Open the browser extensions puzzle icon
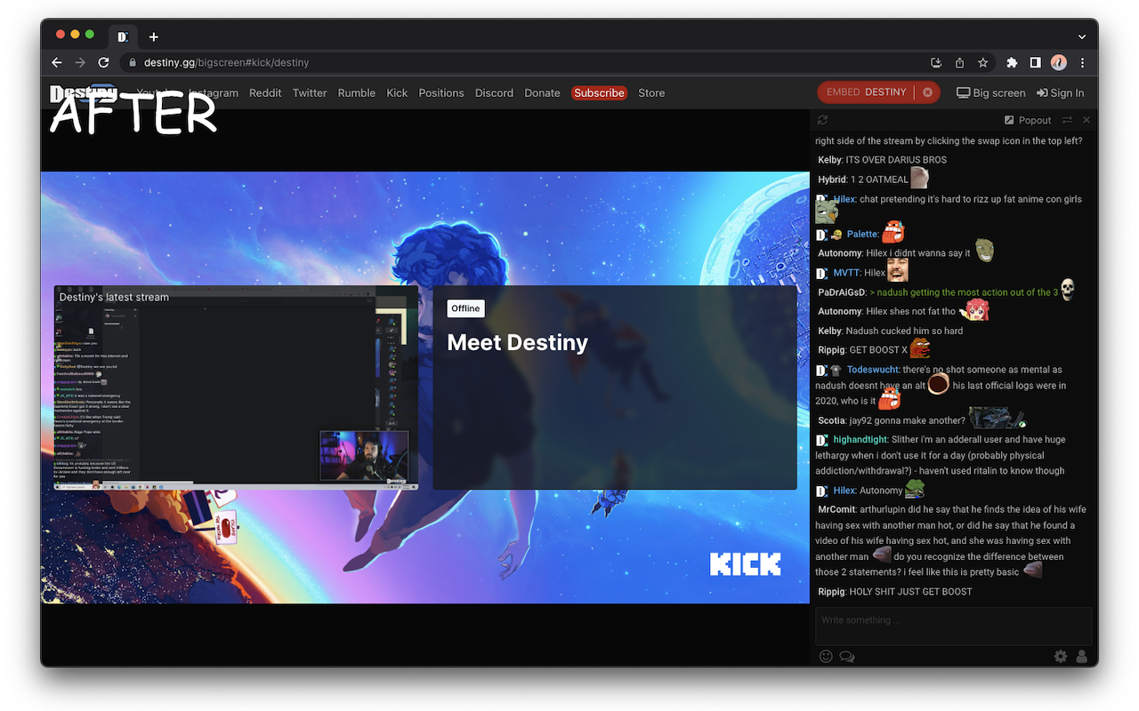 pyautogui.click(x=1012, y=62)
